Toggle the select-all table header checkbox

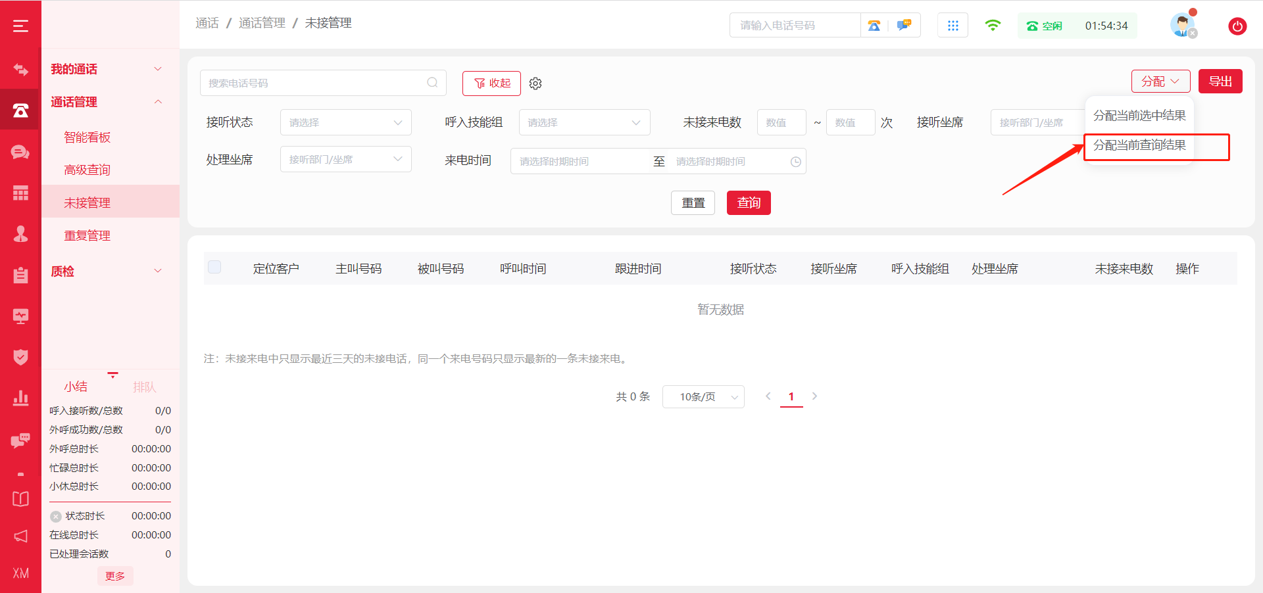tap(214, 267)
